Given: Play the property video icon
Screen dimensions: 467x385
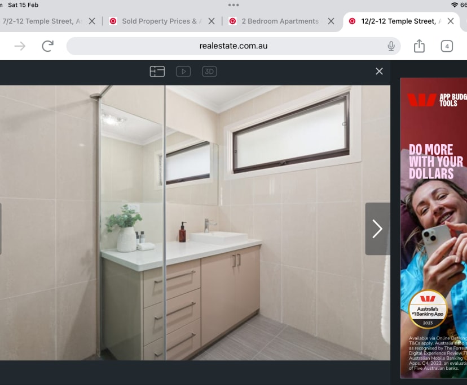Looking at the screenshot, I should pyautogui.click(x=183, y=71).
